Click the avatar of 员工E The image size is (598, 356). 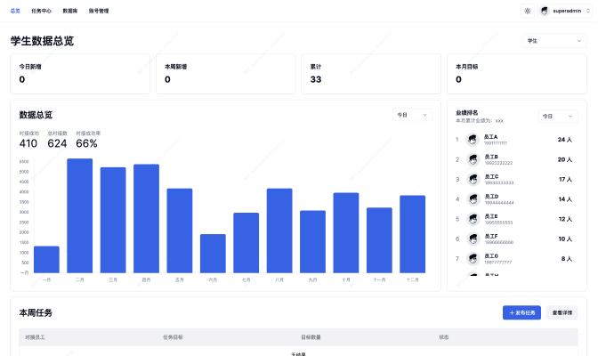coord(473,218)
